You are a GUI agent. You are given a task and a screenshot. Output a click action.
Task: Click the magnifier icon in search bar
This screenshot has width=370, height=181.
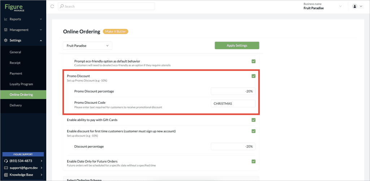[62, 7]
